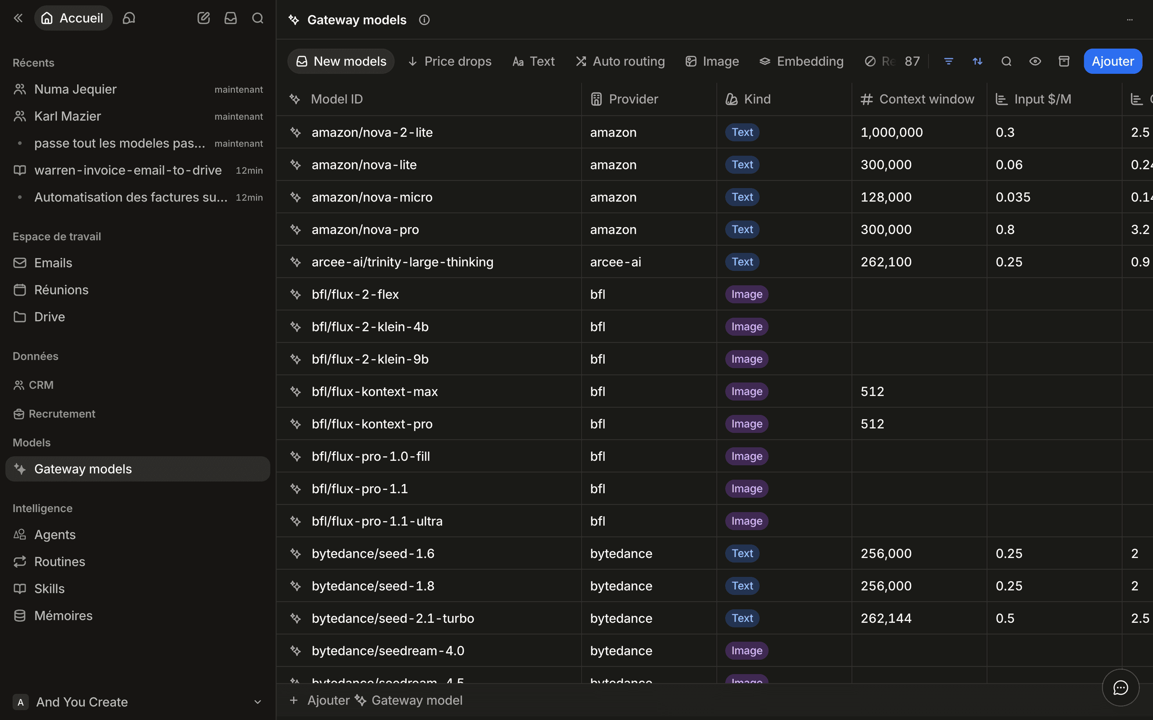The width and height of the screenshot is (1153, 720).
Task: Click the compose new note icon
Action: [x=204, y=18]
